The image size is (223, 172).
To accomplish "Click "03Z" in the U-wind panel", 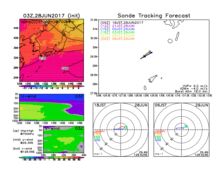I will click(x=79, y=96).
